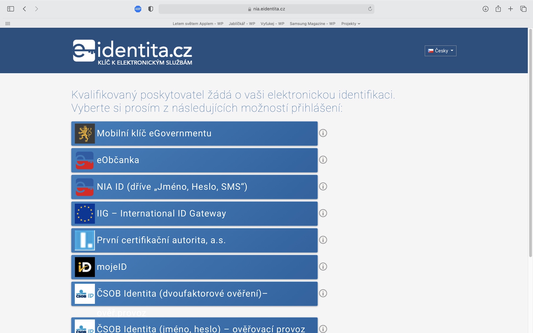533x333 pixels.
Task: Go back to previous page
Action: [x=25, y=9]
